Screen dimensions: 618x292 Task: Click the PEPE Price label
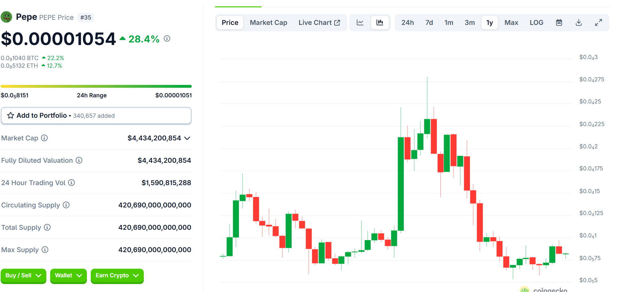coord(56,18)
